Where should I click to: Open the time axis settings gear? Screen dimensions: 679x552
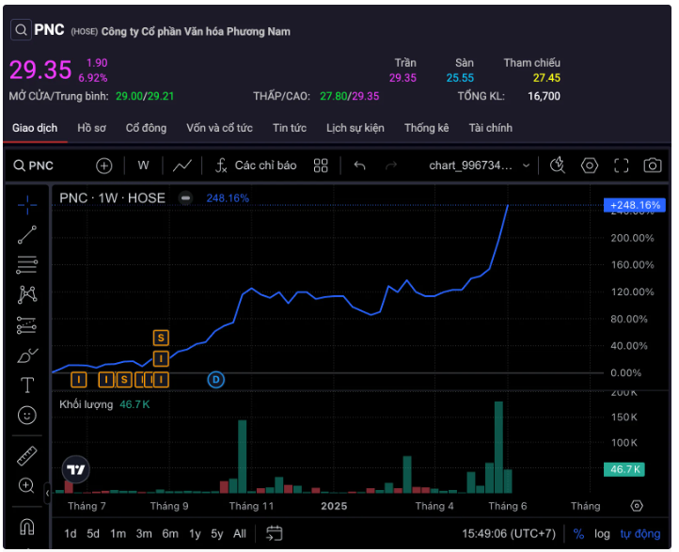point(637,506)
